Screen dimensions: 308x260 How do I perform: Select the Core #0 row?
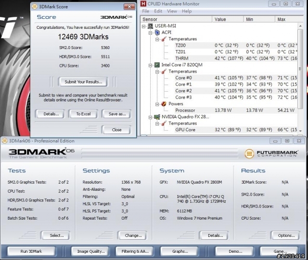[x=236, y=78]
